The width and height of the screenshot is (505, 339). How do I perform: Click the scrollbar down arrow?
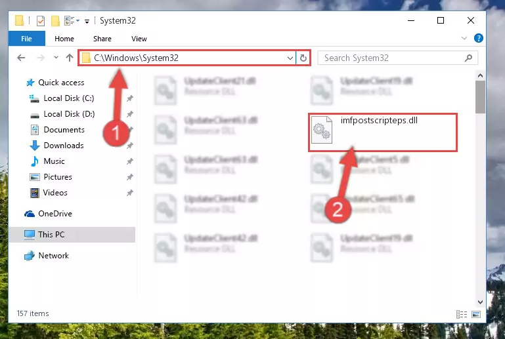coord(480,302)
